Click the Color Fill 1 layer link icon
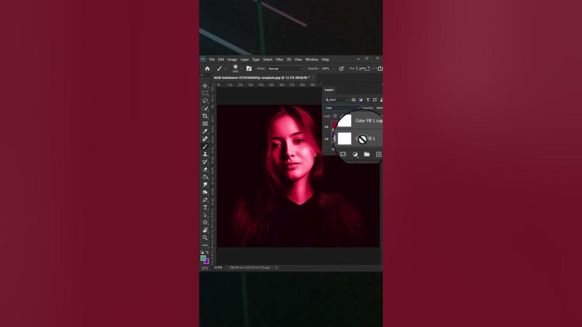The width and height of the screenshot is (582, 327). click(335, 139)
